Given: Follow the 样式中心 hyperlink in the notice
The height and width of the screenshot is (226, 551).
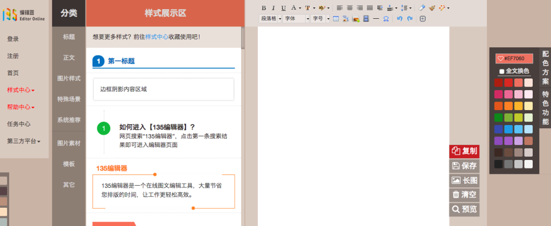Looking at the screenshot, I should [157, 37].
